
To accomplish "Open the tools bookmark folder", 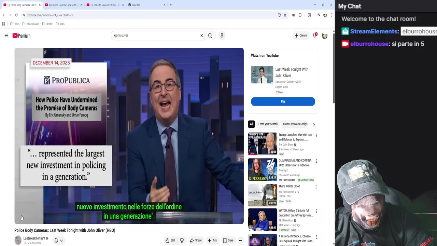I will (x=60, y=24).
